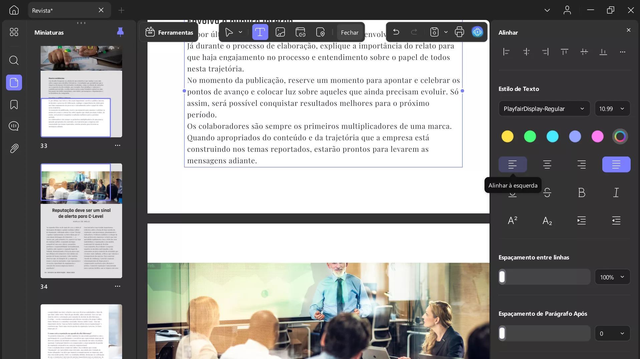The width and height of the screenshot is (640, 359).
Task: Align objects to the bottom edge
Action: tap(603, 52)
